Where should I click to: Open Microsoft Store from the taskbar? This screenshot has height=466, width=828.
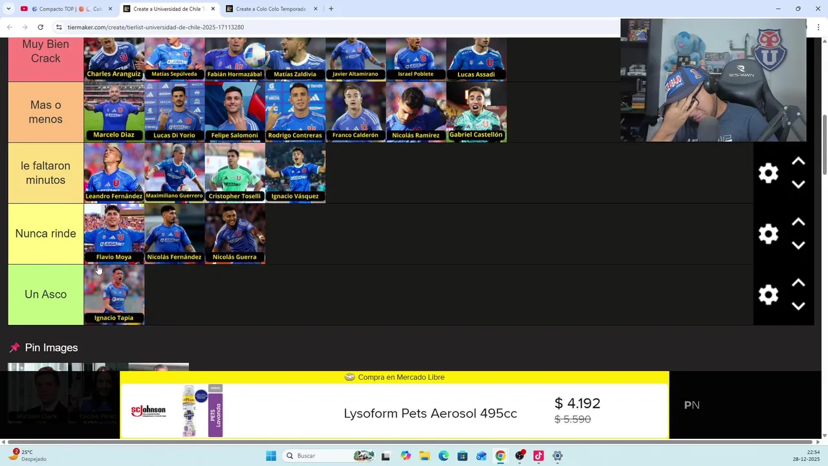(x=462, y=456)
